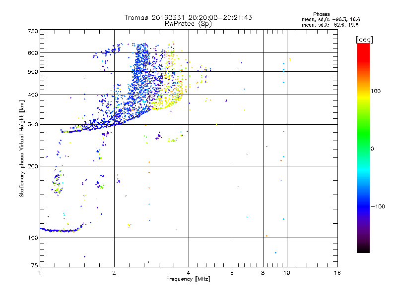Click the plot title 'Tromsø 20160331 20:20:00-20:21:43'
This screenshot has height=297, width=397.
click(x=188, y=17)
